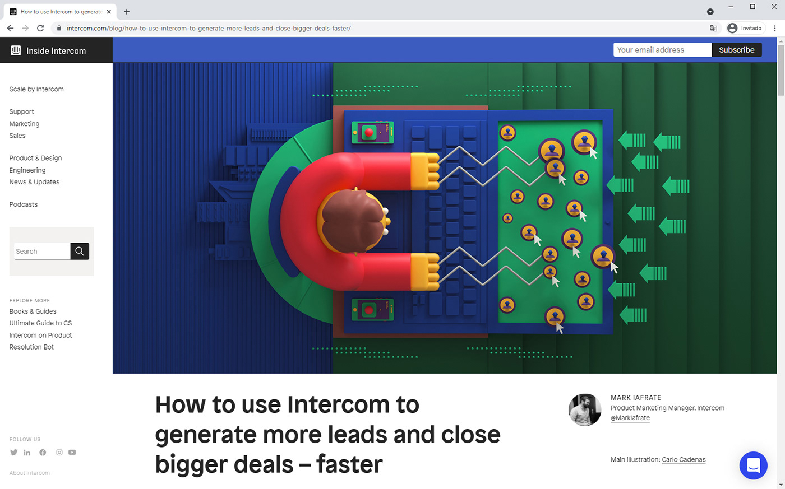Go to the Support category

[21, 111]
